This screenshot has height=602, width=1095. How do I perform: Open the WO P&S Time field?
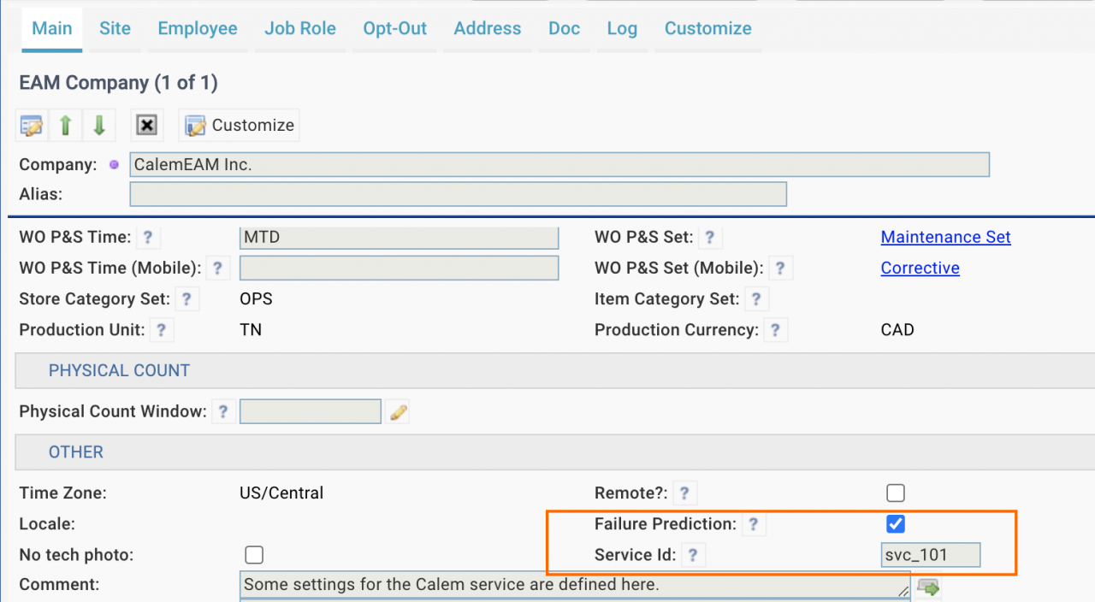(399, 238)
